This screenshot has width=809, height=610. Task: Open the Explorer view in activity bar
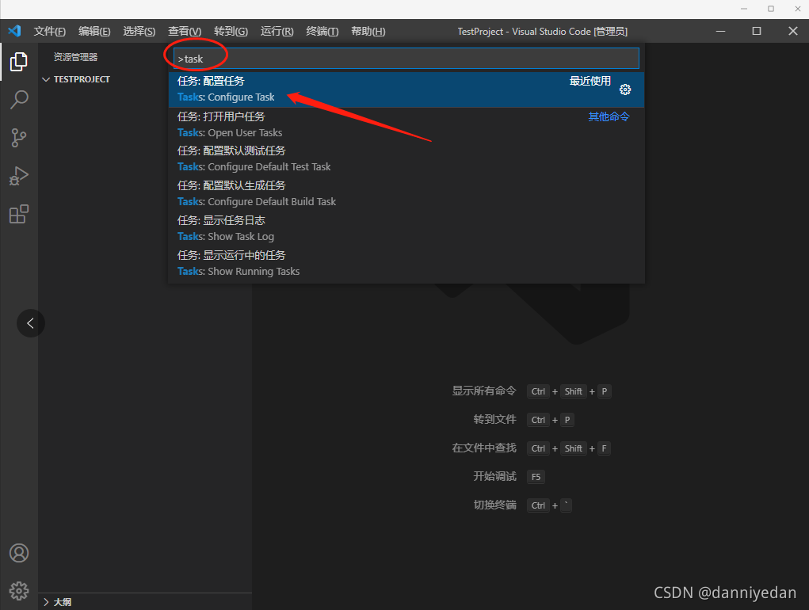18,61
